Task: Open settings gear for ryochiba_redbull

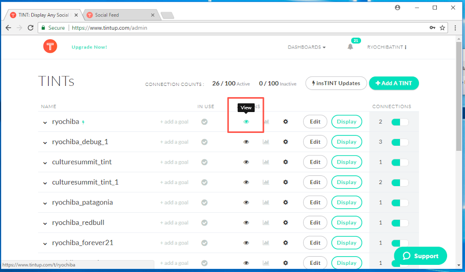Action: 286,222
